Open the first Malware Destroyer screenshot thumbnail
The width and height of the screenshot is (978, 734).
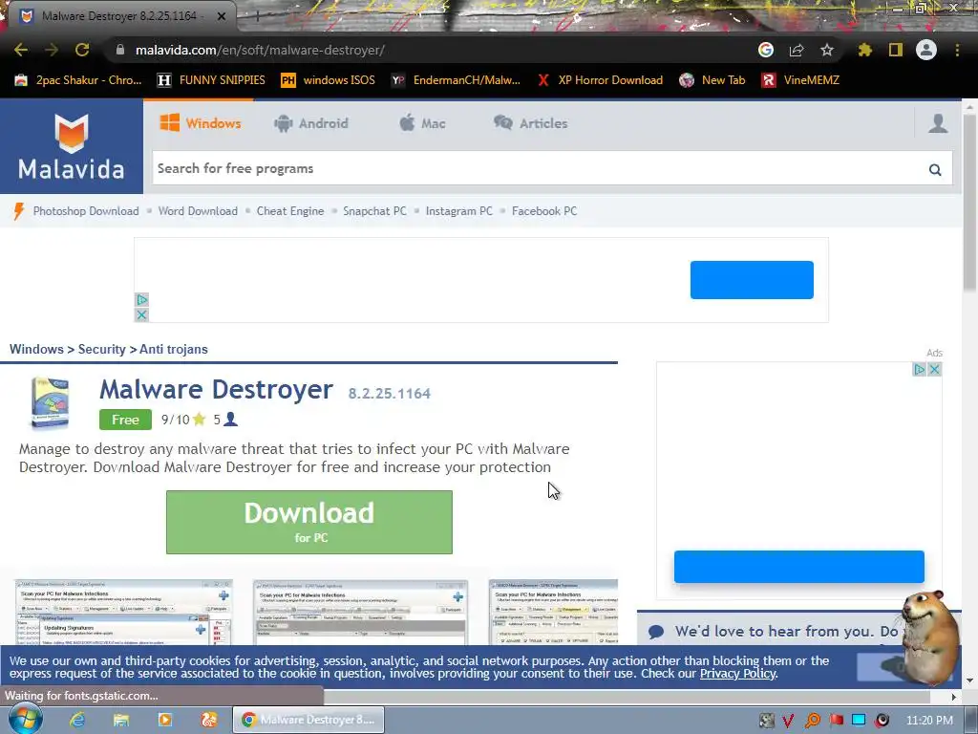click(x=123, y=613)
